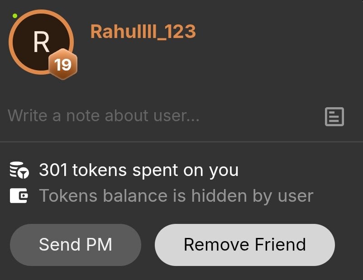
Task: Click the Remove Friend button
Action: point(245,245)
